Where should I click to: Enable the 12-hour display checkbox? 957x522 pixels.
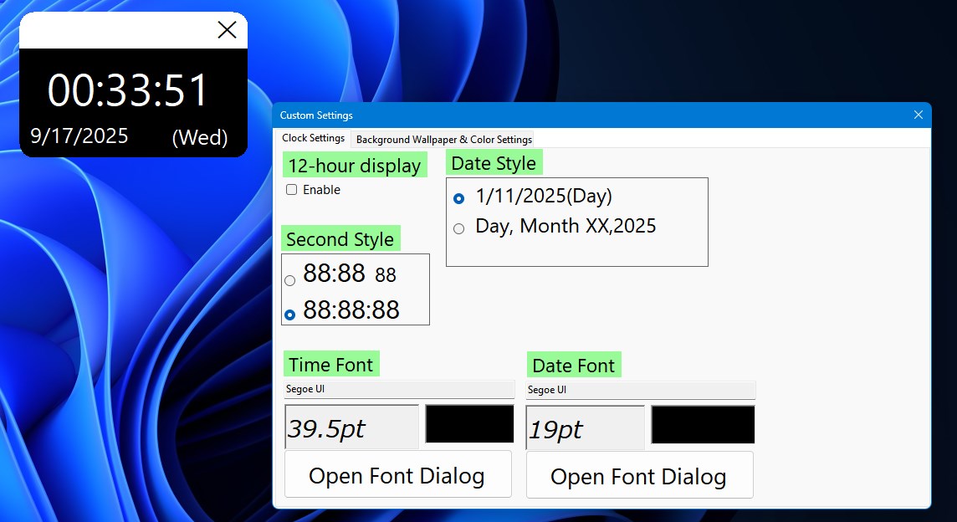coord(292,190)
